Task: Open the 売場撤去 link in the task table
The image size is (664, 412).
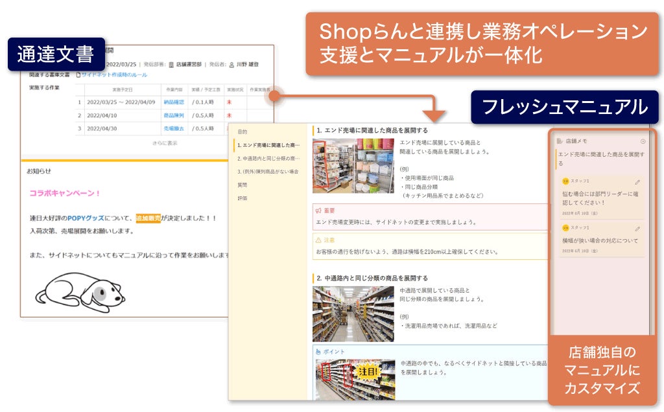Action: point(173,129)
